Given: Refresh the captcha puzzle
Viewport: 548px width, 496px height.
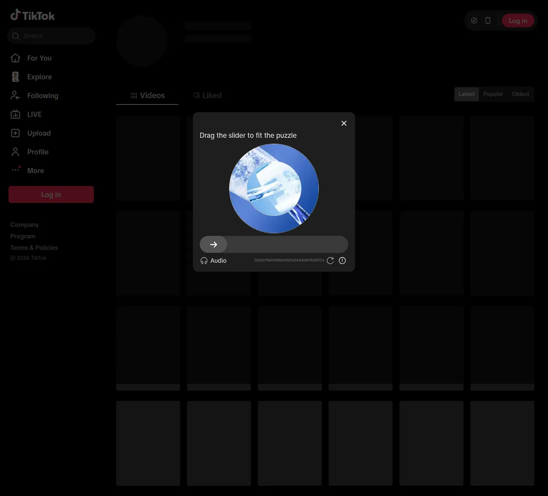Looking at the screenshot, I should (330, 261).
